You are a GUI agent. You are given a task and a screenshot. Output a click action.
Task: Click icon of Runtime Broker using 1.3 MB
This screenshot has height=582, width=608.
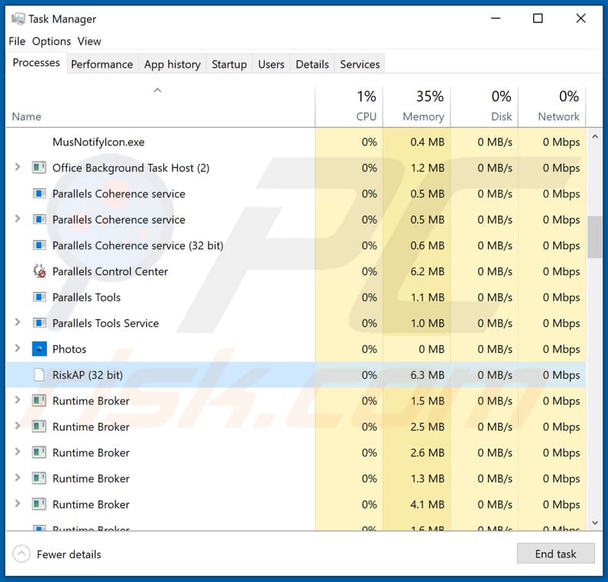pos(39,478)
